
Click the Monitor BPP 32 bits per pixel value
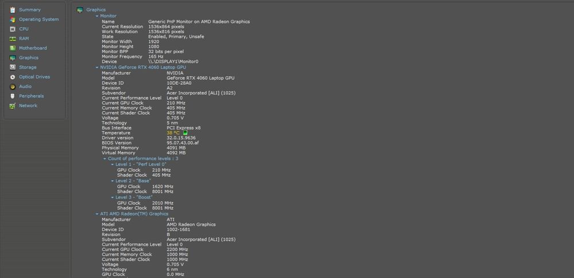click(x=166, y=52)
